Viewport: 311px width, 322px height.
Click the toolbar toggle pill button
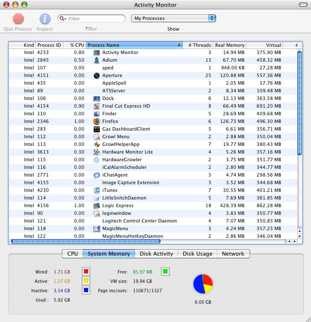coord(303,5)
